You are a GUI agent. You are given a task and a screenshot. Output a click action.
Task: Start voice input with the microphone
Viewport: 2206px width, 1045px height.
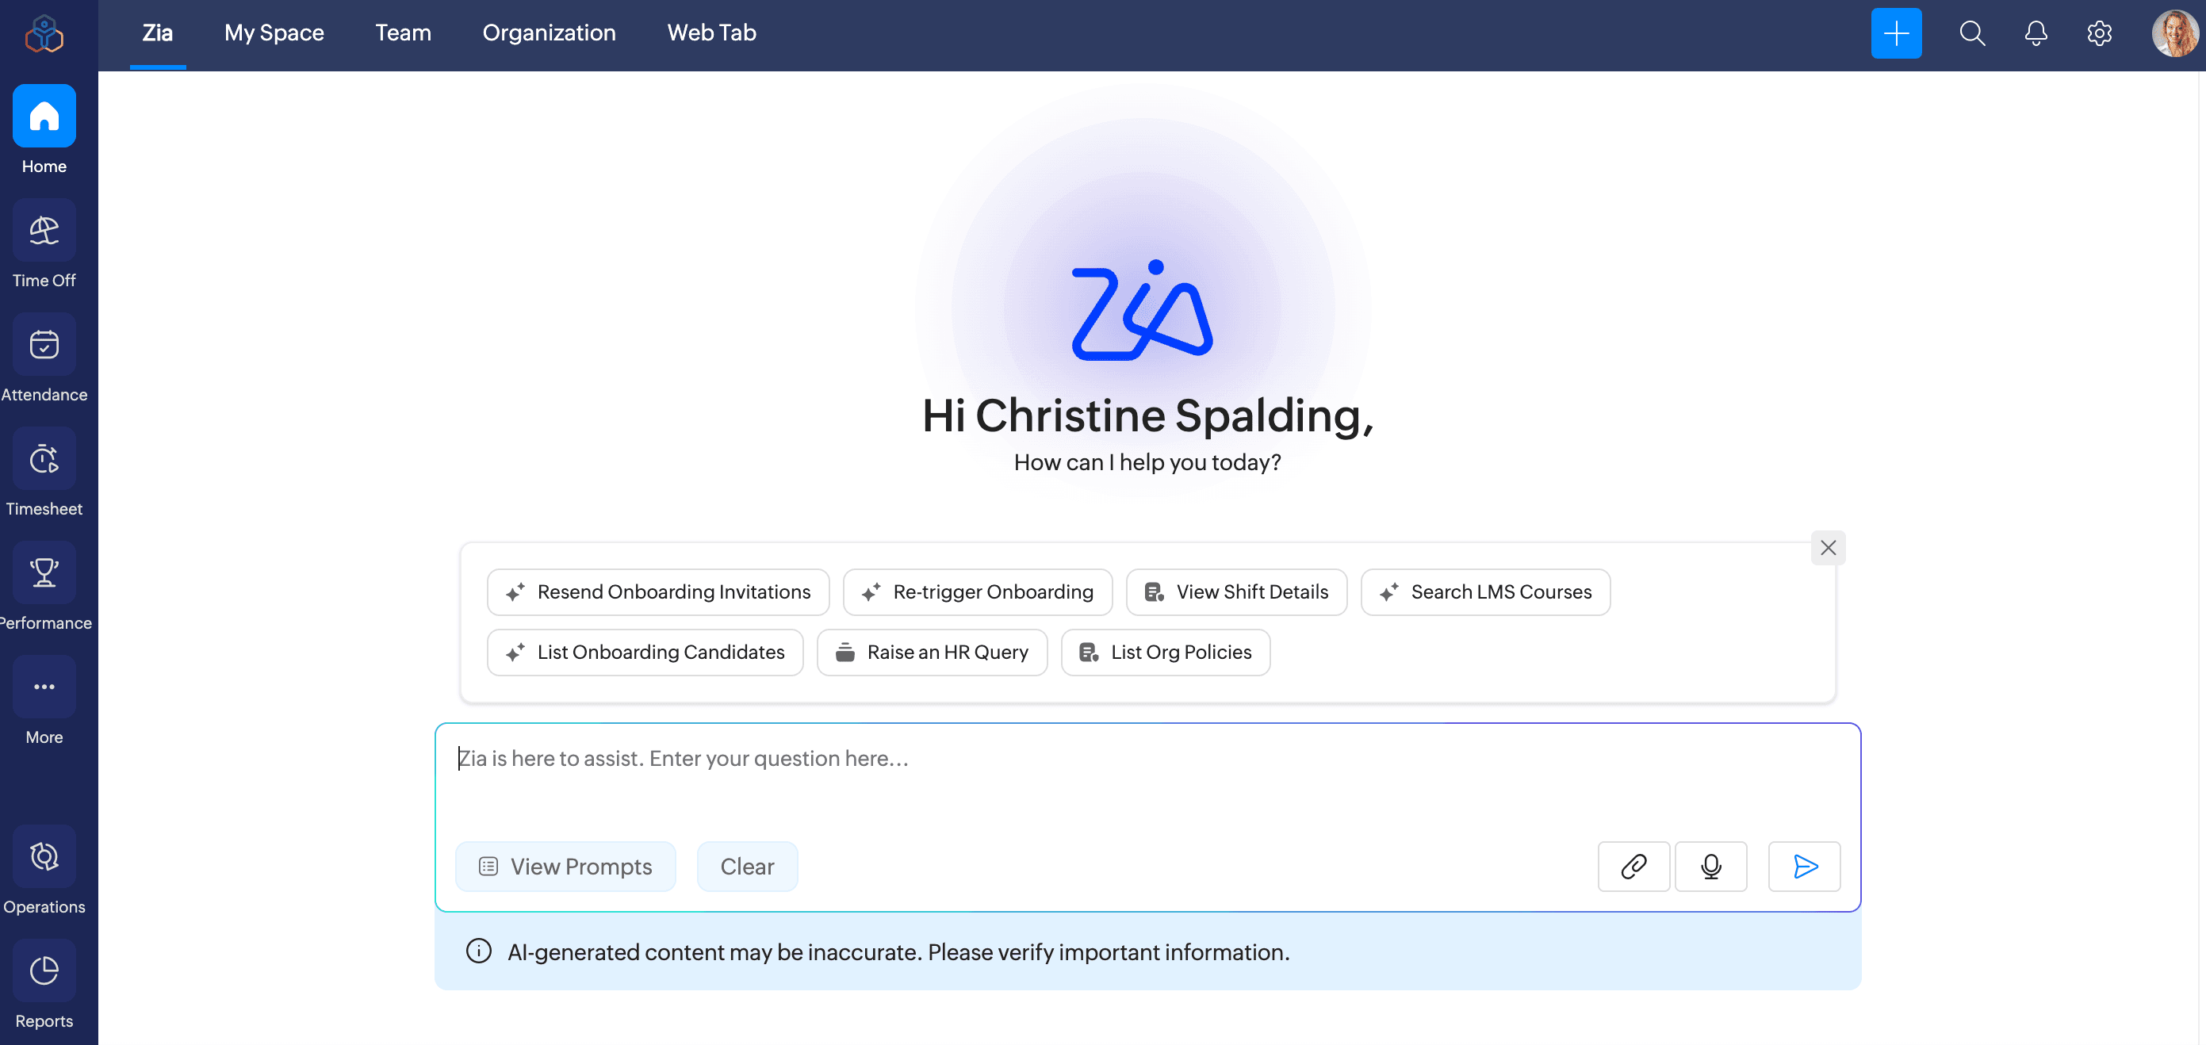click(x=1710, y=866)
